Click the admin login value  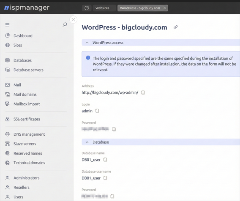click(87, 111)
